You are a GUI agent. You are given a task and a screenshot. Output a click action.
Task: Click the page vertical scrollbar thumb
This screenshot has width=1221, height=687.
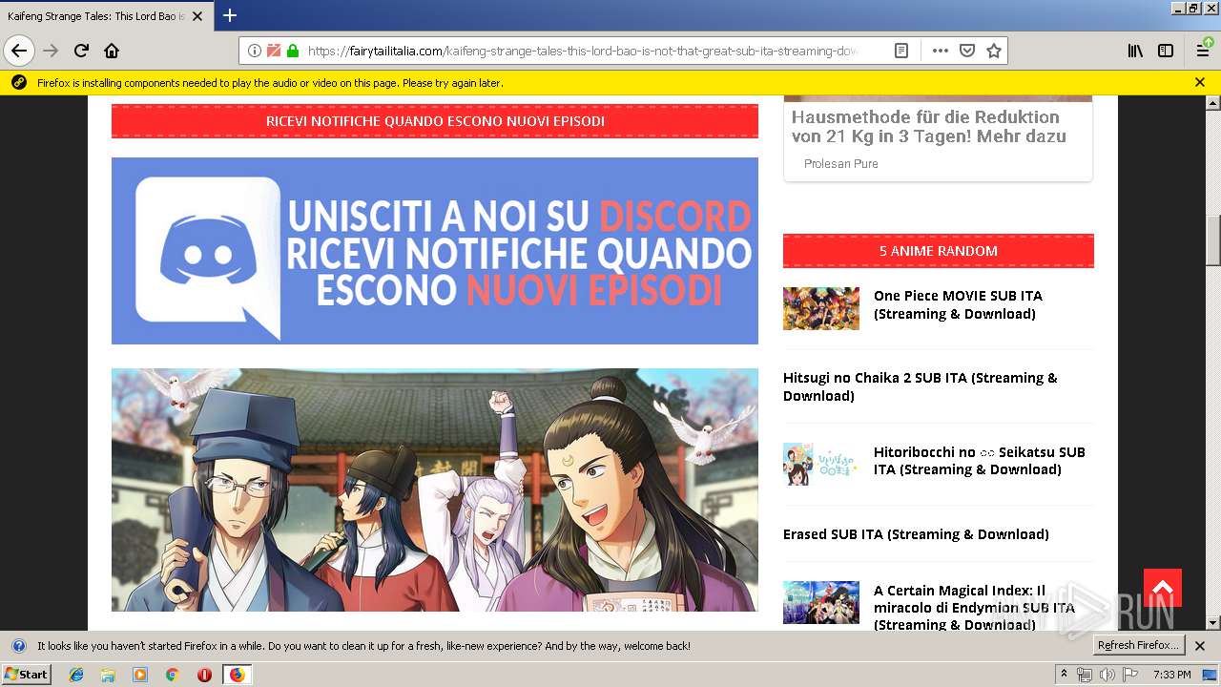[1213, 240]
